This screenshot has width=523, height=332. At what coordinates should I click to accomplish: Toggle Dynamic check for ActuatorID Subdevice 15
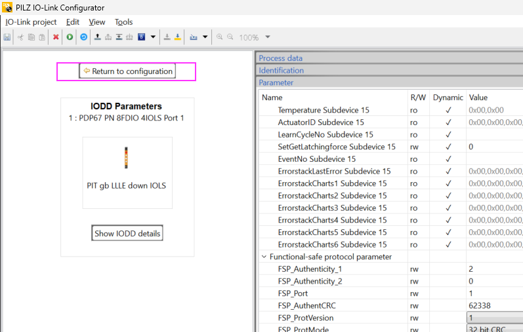[448, 122]
